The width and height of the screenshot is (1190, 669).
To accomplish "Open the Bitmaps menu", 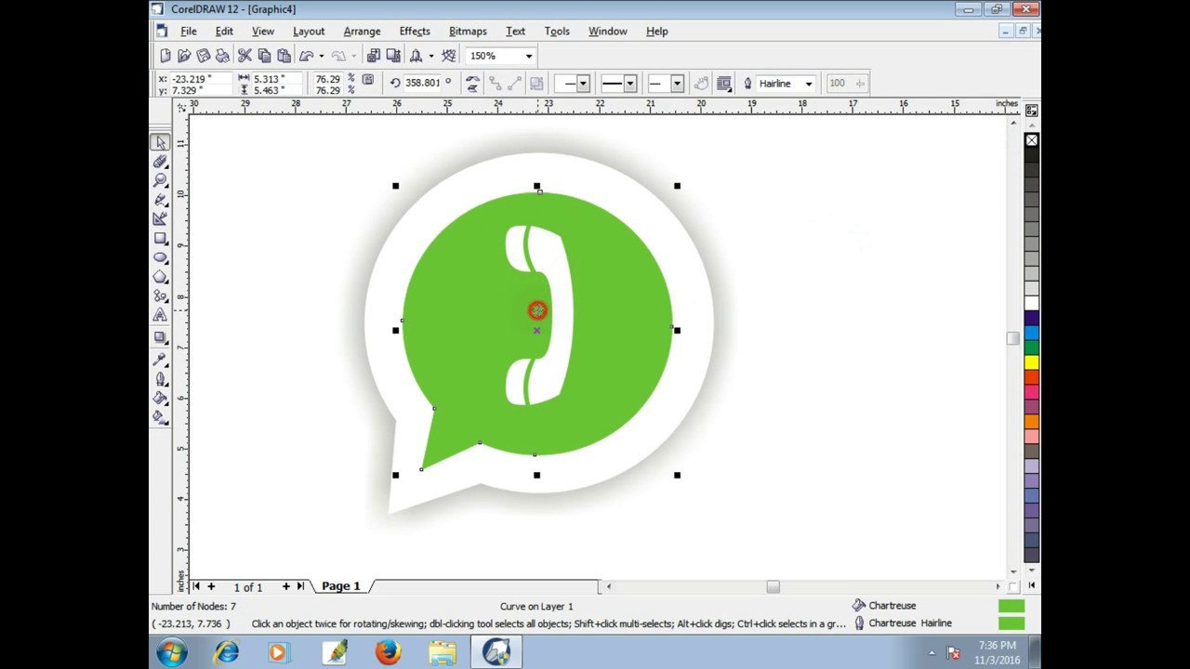I will [x=468, y=31].
